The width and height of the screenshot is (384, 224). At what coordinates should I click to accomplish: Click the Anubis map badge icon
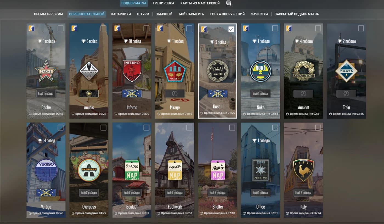click(x=89, y=71)
